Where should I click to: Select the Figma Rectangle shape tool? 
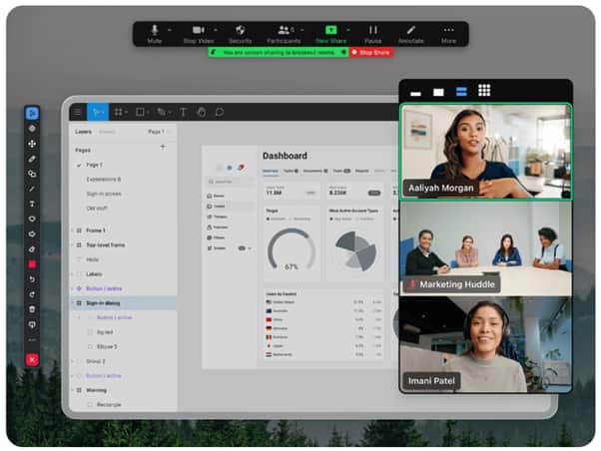click(140, 112)
